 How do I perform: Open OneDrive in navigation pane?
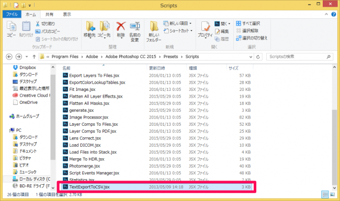[x=25, y=102]
